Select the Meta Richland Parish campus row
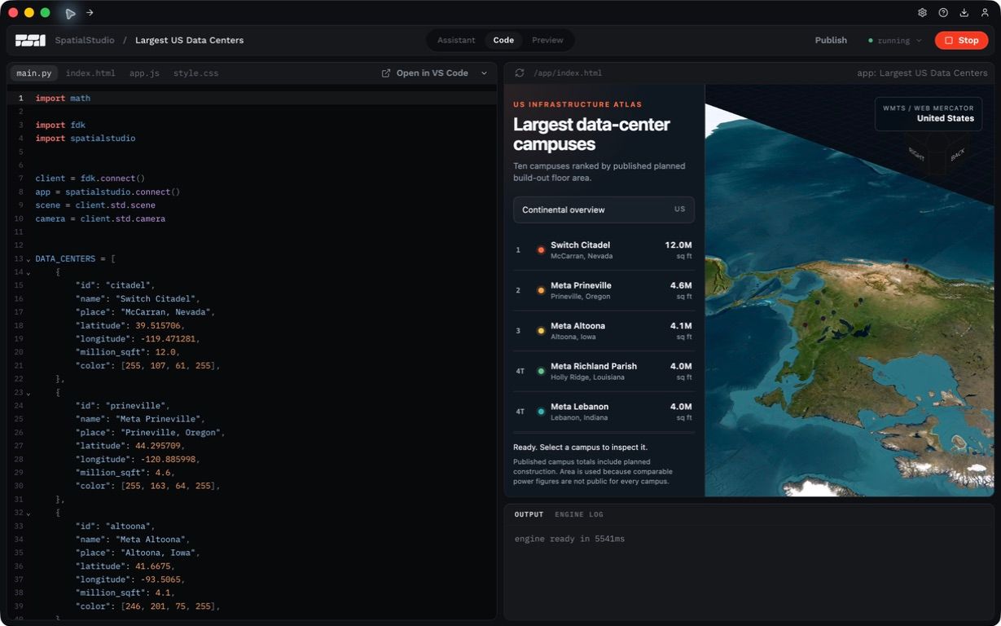 pos(604,371)
